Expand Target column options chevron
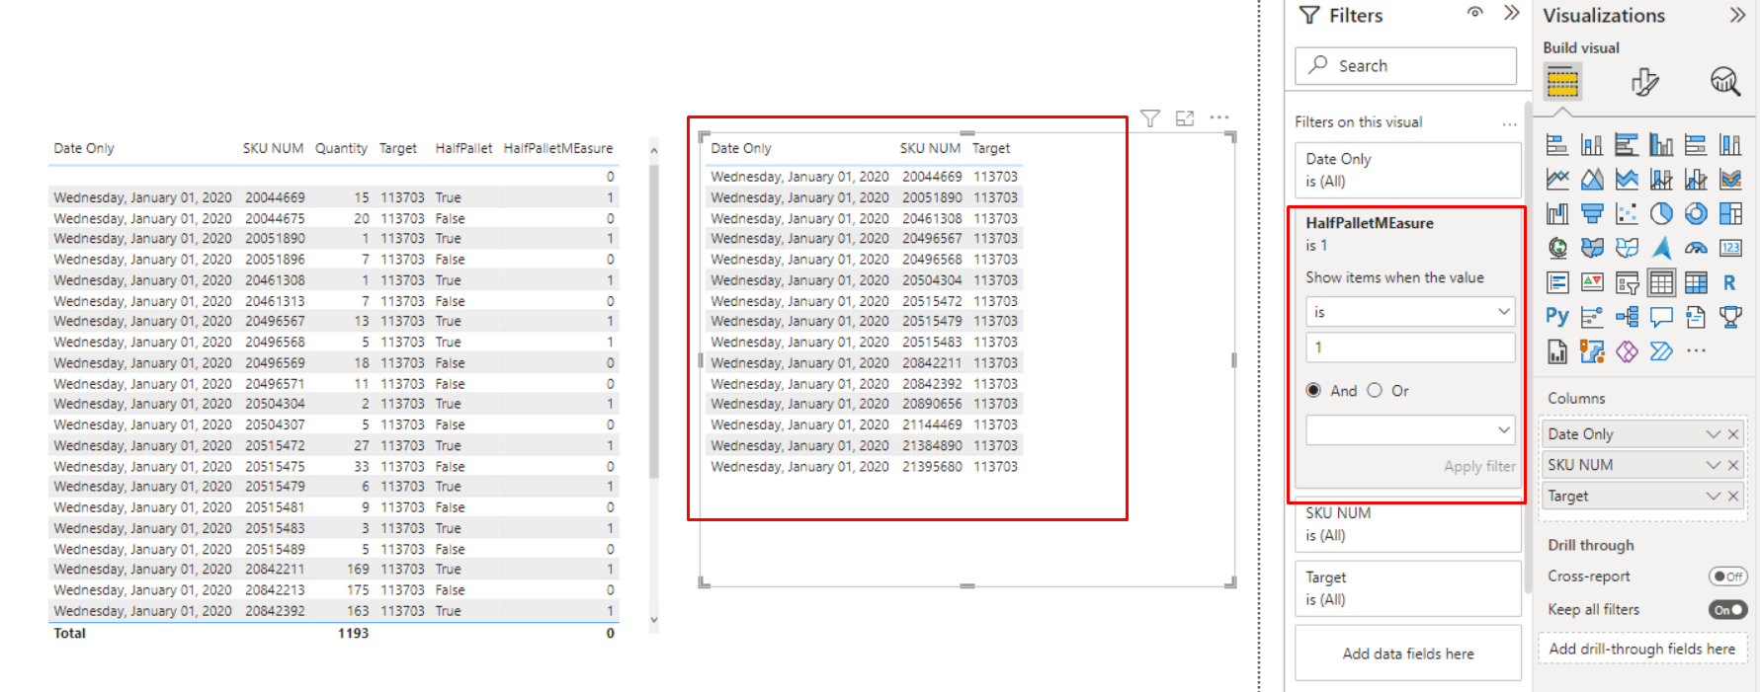Image resolution: width=1760 pixels, height=692 pixels. [1714, 497]
